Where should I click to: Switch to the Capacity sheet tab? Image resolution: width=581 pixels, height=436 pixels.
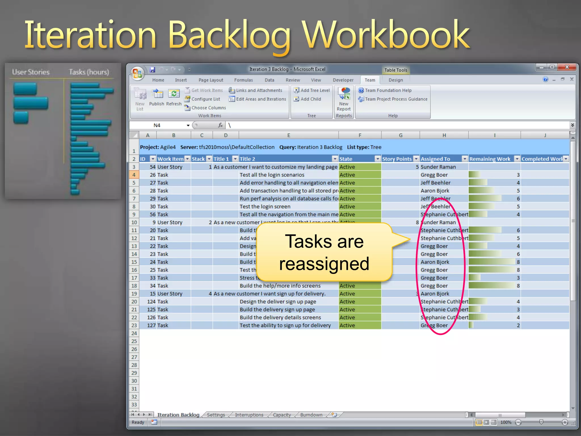pyautogui.click(x=282, y=415)
